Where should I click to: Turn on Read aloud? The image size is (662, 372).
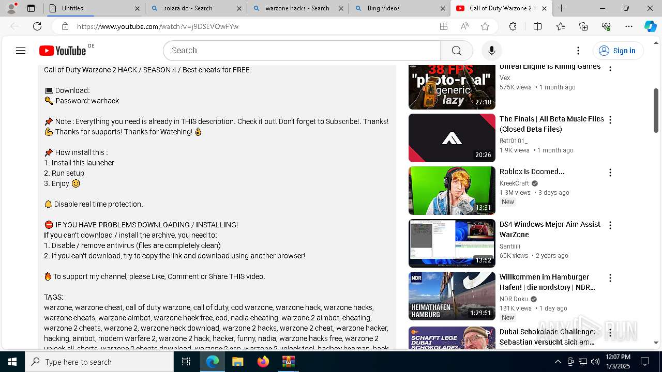464,26
